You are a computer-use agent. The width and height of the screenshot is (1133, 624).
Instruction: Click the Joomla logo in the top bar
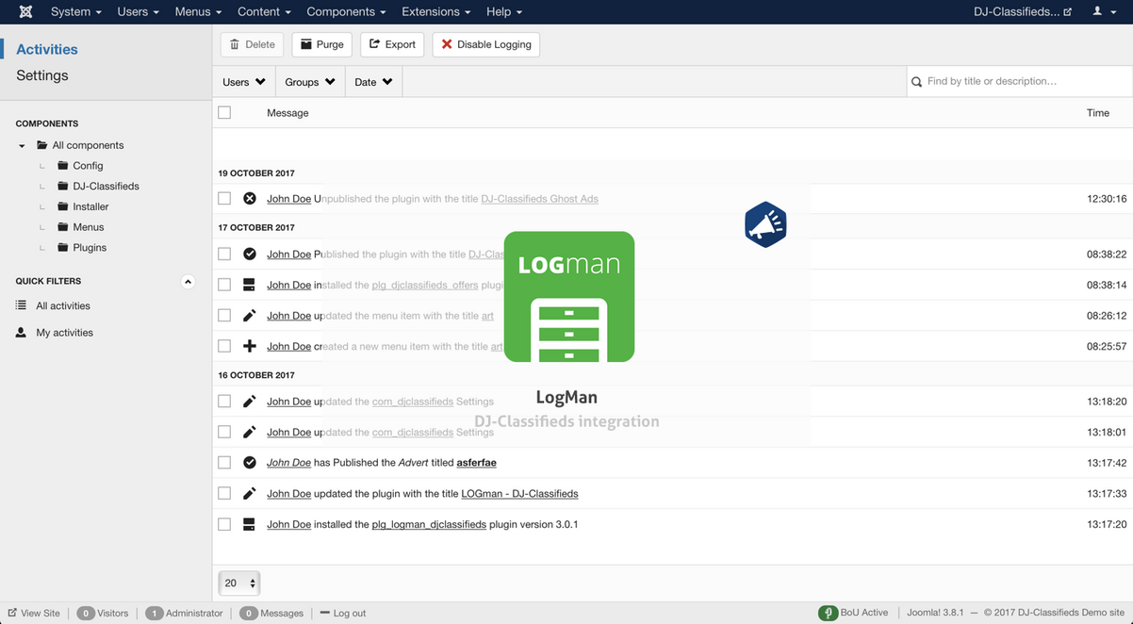coord(25,11)
